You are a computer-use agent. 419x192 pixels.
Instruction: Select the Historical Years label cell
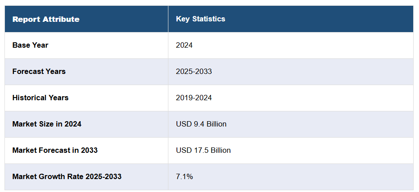tap(41, 98)
